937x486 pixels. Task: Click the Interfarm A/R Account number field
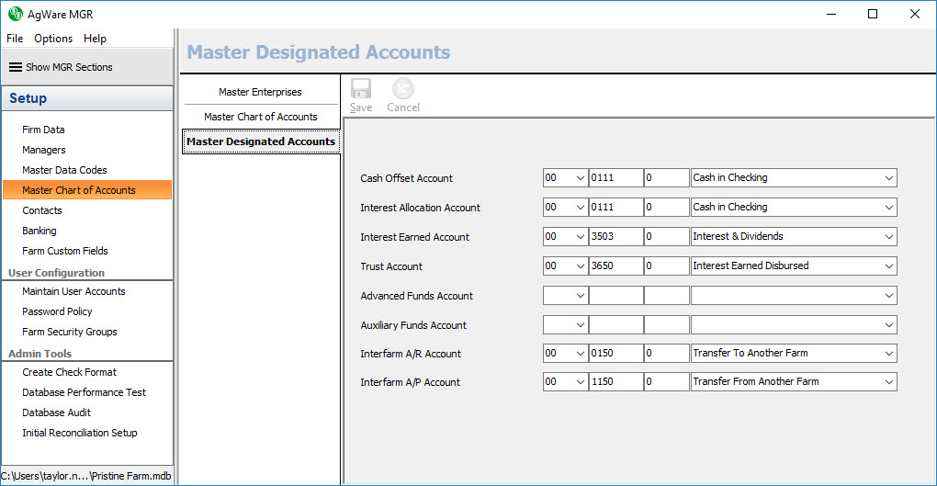tap(615, 354)
